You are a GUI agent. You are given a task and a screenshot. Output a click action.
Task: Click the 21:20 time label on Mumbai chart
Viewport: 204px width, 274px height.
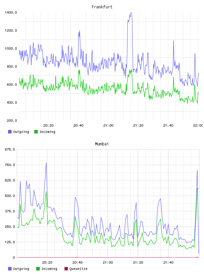(x=138, y=262)
